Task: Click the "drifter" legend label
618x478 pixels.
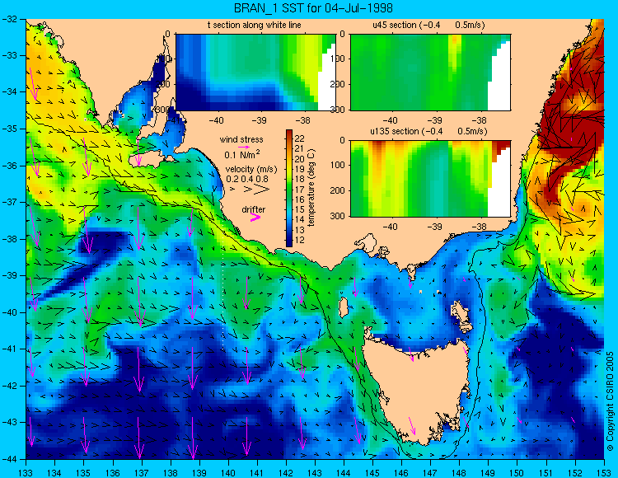Action: [x=254, y=209]
